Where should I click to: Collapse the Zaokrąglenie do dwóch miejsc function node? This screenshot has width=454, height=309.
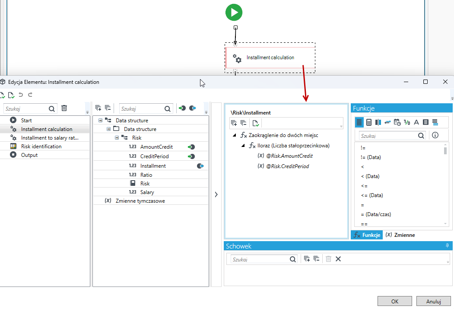235,135
